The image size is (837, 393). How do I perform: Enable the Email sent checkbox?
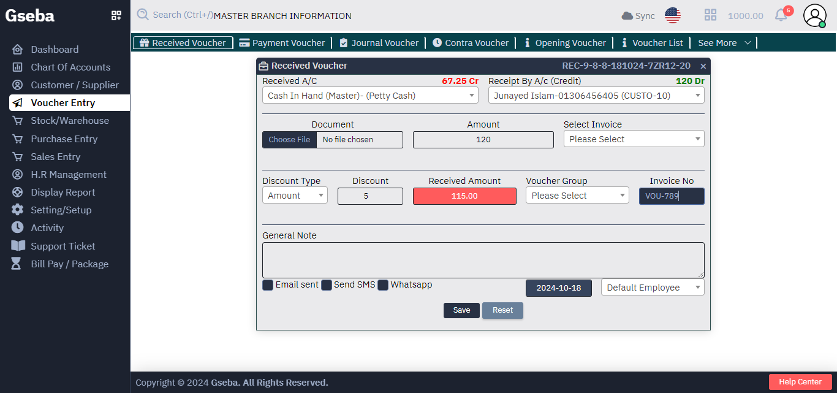coord(267,284)
